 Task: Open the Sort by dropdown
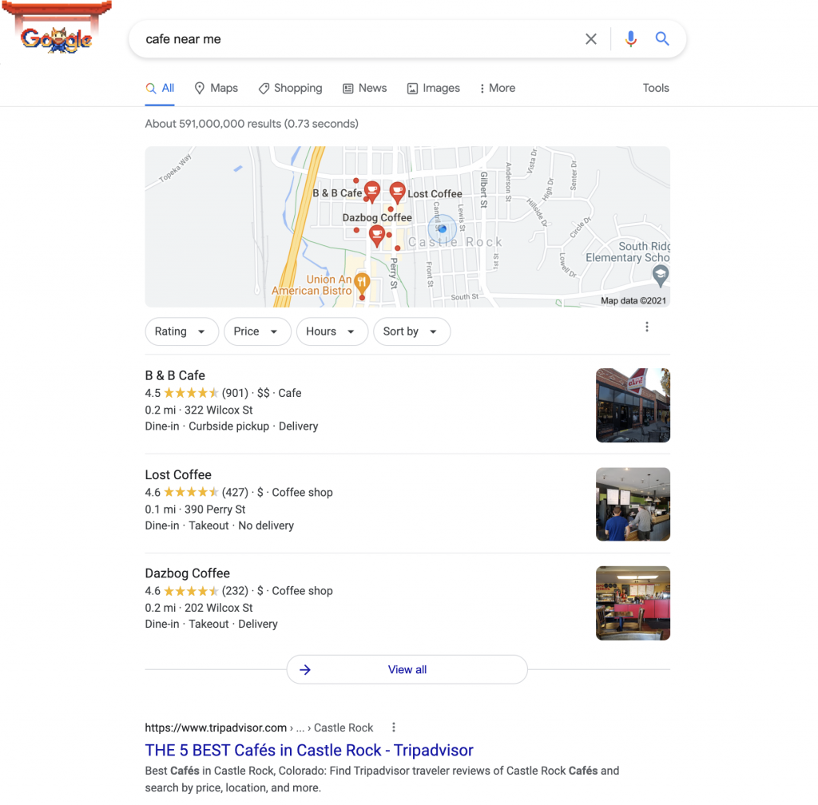click(x=411, y=331)
